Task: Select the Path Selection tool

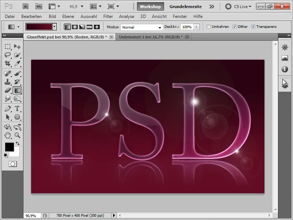Action: click(x=8, y=117)
